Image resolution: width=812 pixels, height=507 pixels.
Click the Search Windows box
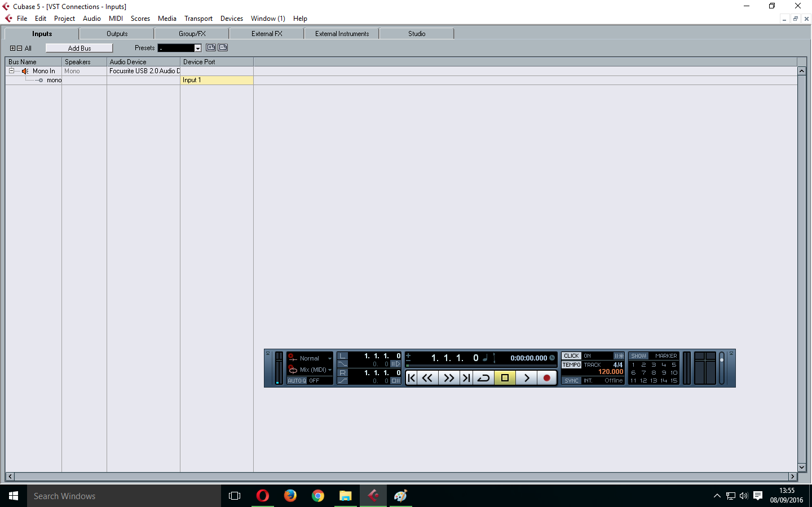pos(124,496)
